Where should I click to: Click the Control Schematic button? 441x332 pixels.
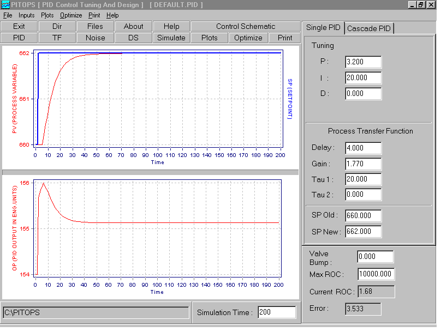245,26
